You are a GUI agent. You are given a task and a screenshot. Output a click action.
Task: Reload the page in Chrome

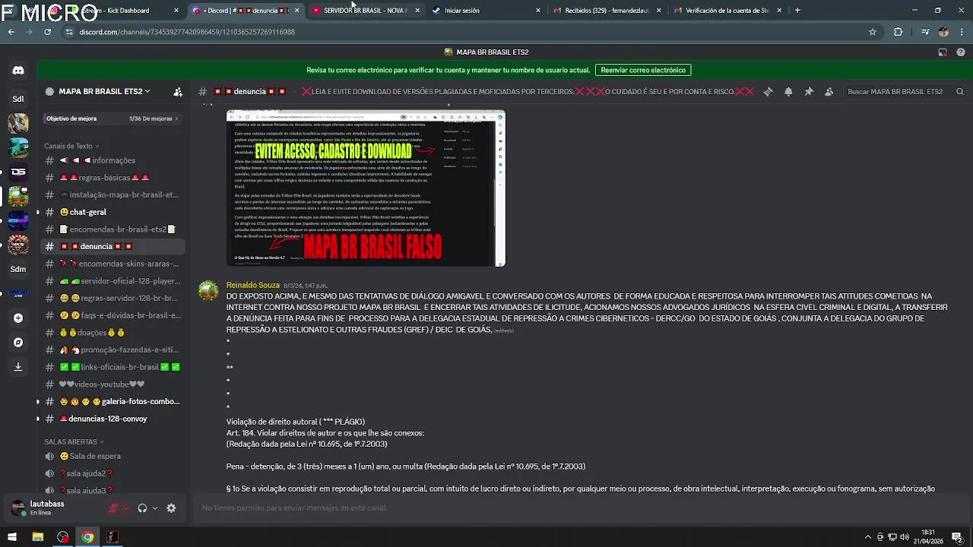(47, 32)
